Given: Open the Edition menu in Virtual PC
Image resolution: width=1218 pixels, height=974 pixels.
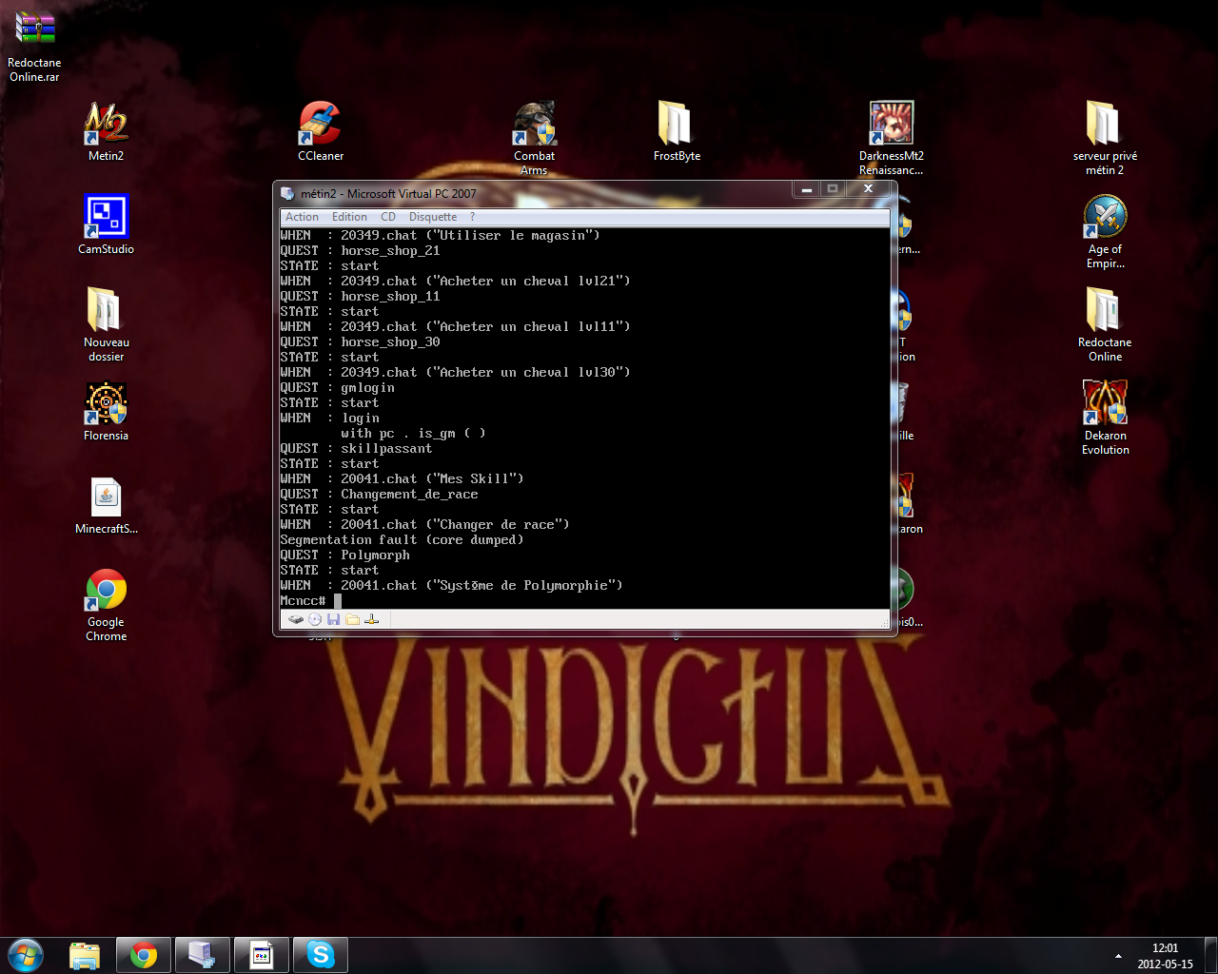Looking at the screenshot, I should coord(349,217).
